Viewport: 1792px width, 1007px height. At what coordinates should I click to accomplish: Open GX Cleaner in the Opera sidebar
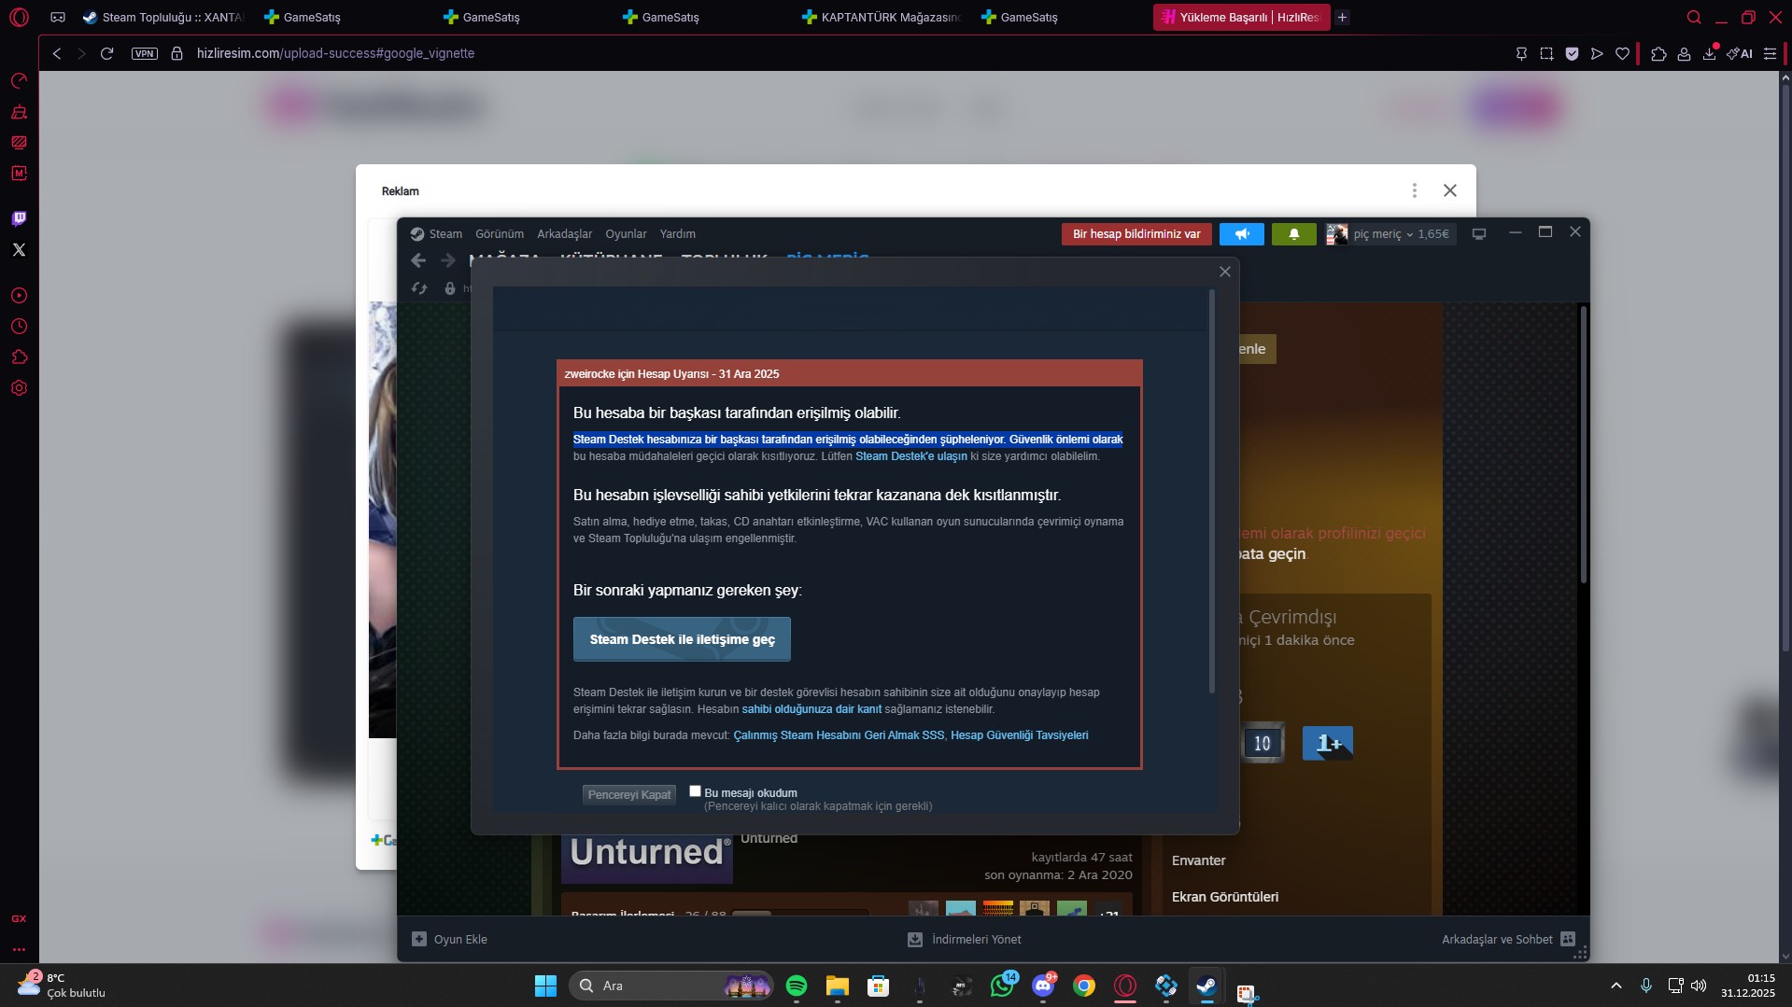click(x=19, y=112)
